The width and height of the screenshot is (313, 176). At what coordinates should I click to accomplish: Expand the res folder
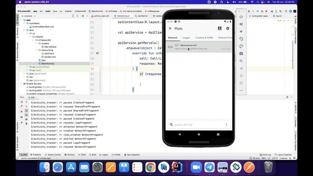pos(24,77)
